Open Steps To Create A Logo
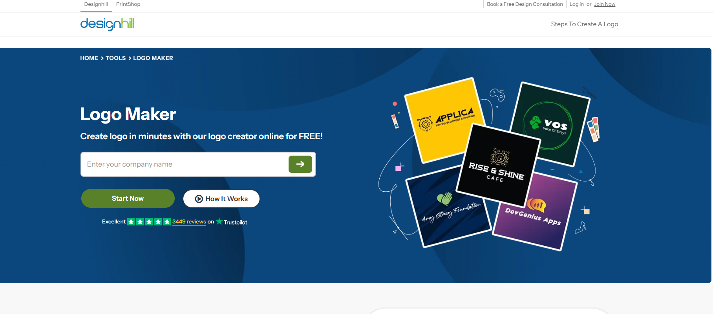 (584, 24)
